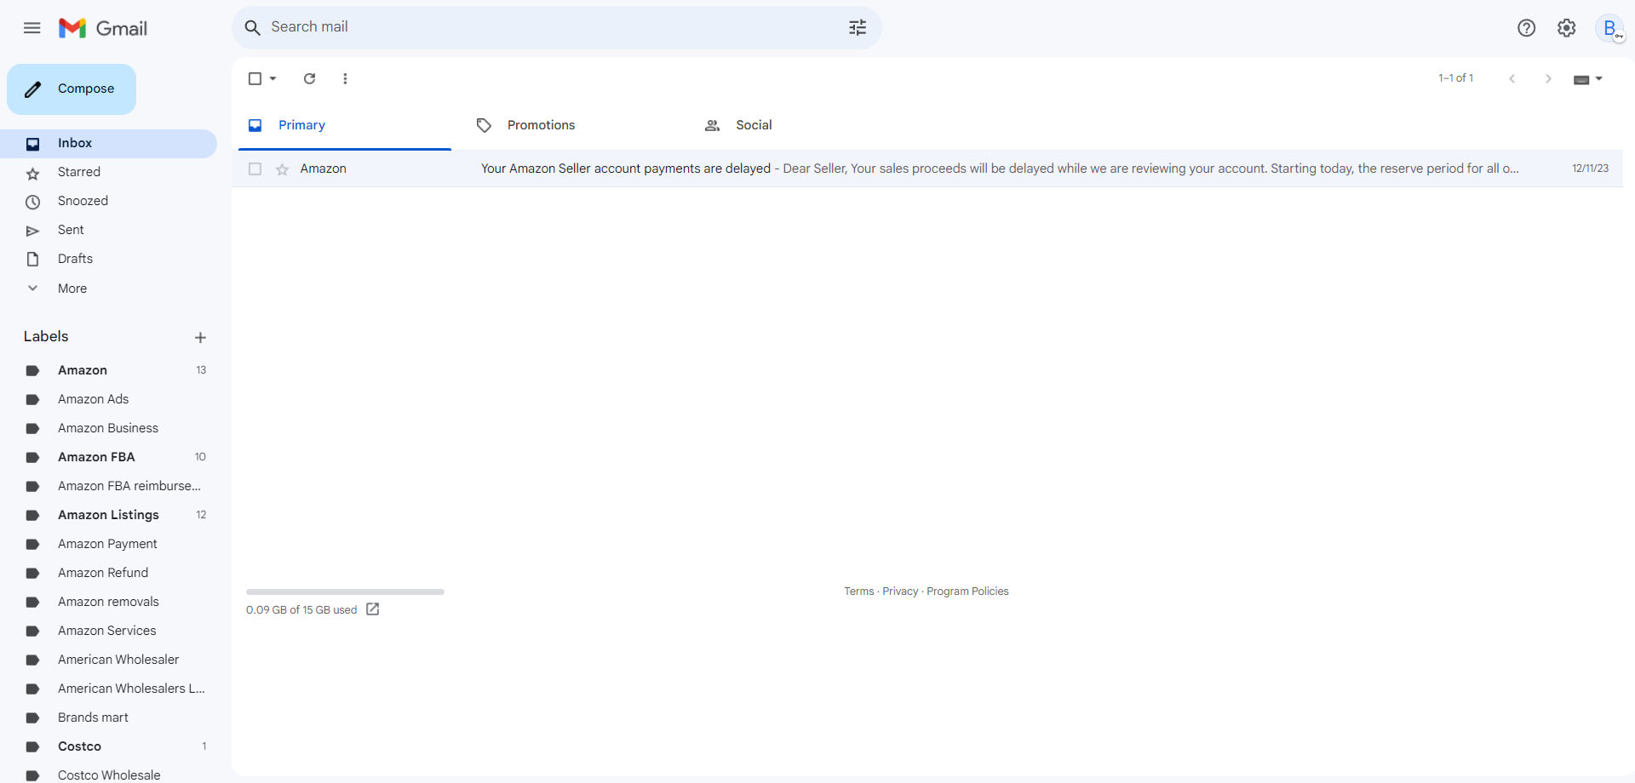1635x783 pixels.
Task: Go to newer messages arrow
Action: (1512, 78)
